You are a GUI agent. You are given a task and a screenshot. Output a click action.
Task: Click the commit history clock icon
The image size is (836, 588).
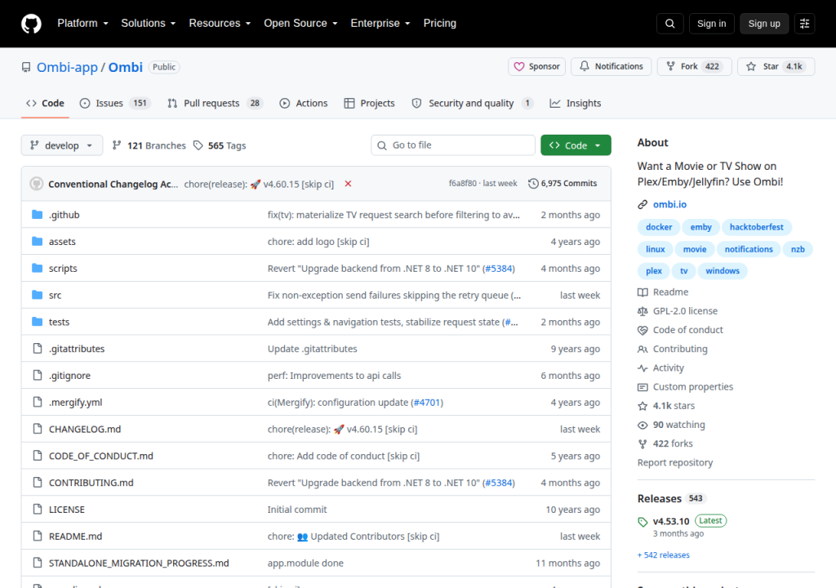(532, 184)
